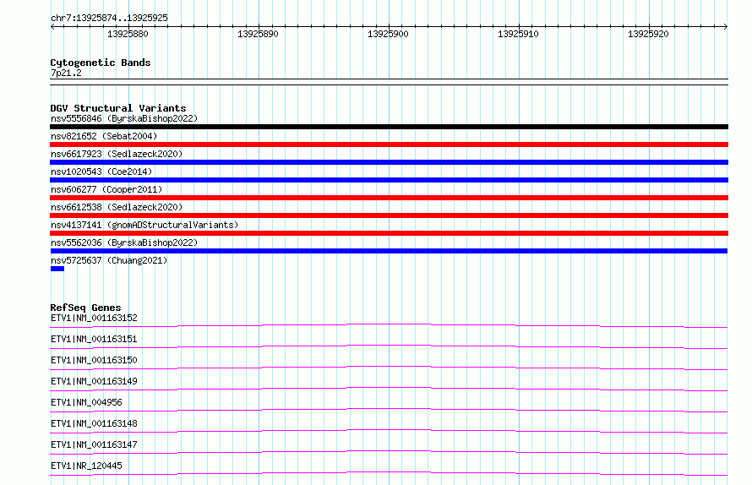Screen dimensions: 752x485
Task: Select transcript ETV1|NM_004956
Action: tap(86, 402)
